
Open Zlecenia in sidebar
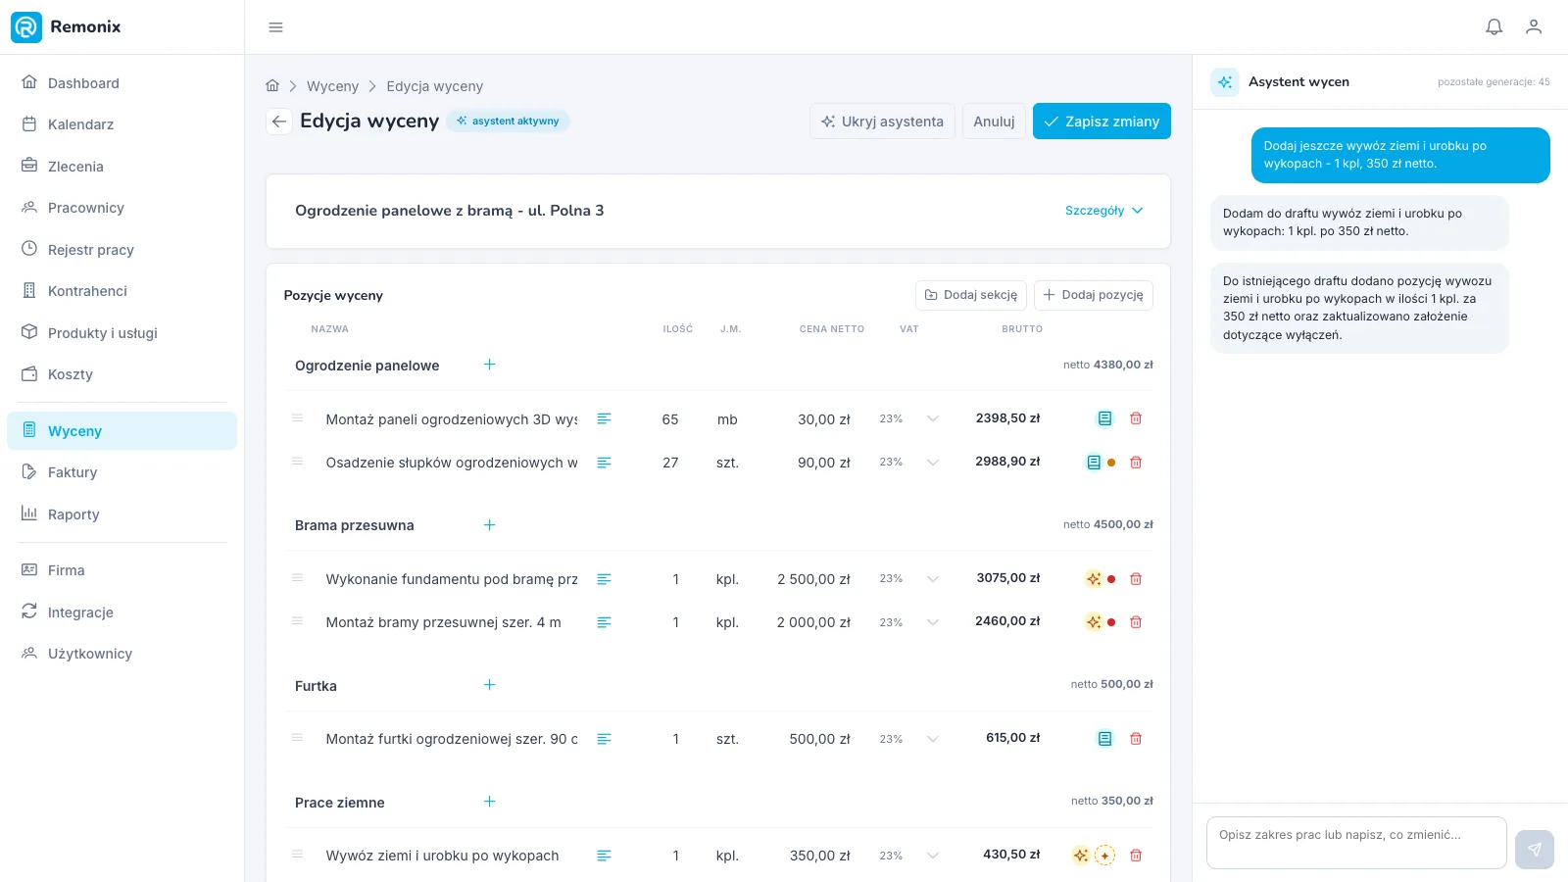122,167
